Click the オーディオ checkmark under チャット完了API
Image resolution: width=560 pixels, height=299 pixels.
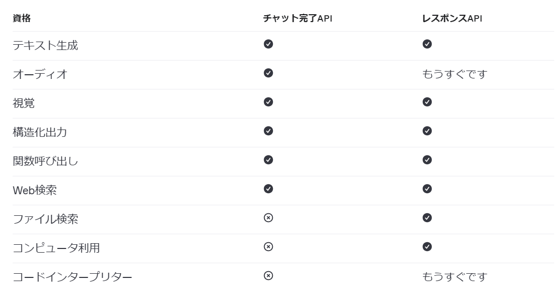[268, 73]
